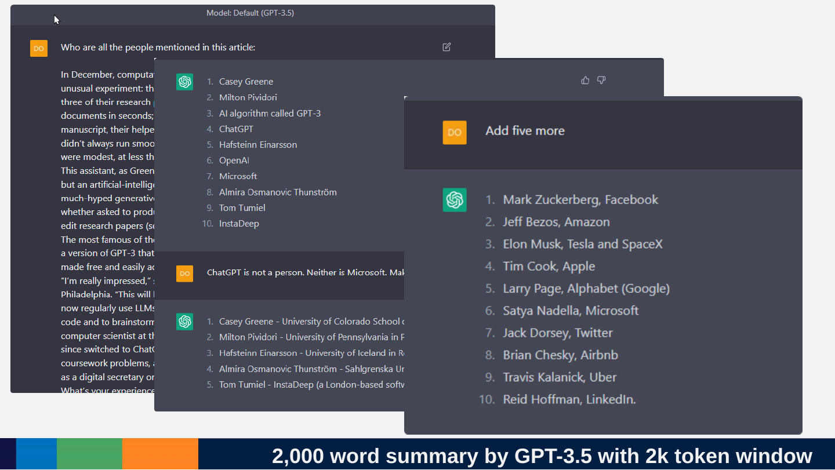Click the thumbs up feedback icon
835x470 pixels.
pyautogui.click(x=585, y=80)
